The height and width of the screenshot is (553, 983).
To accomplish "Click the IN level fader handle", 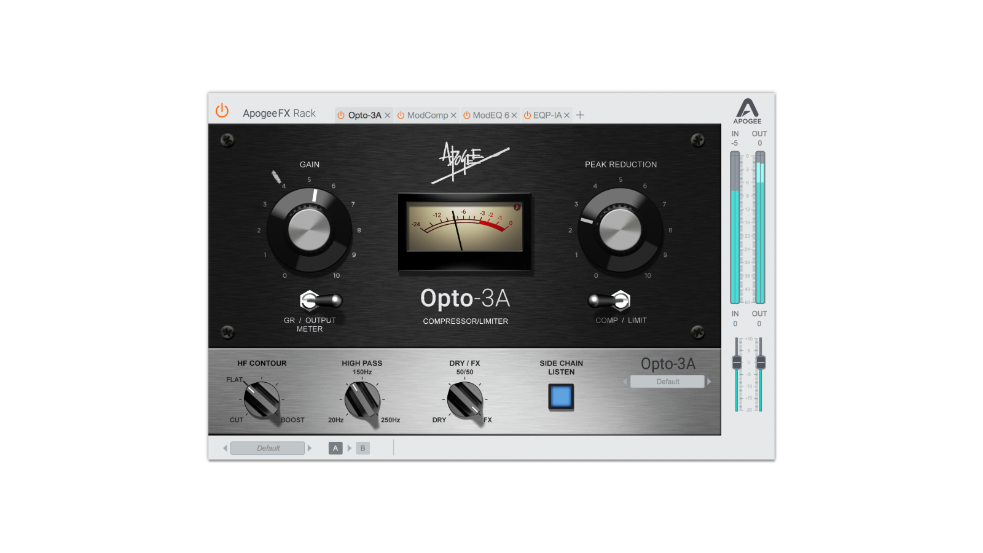I will point(737,363).
